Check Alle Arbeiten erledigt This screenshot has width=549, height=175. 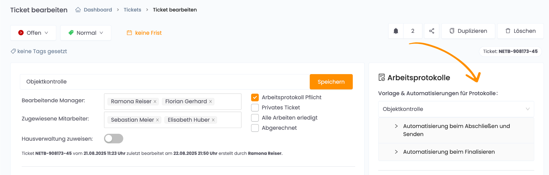[255, 118]
